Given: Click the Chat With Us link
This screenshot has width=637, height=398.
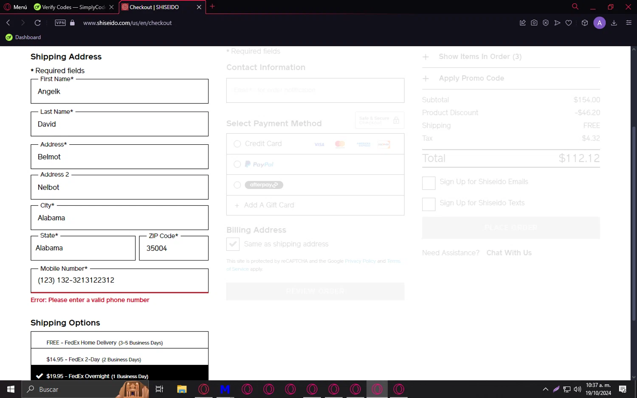Looking at the screenshot, I should 509,253.
